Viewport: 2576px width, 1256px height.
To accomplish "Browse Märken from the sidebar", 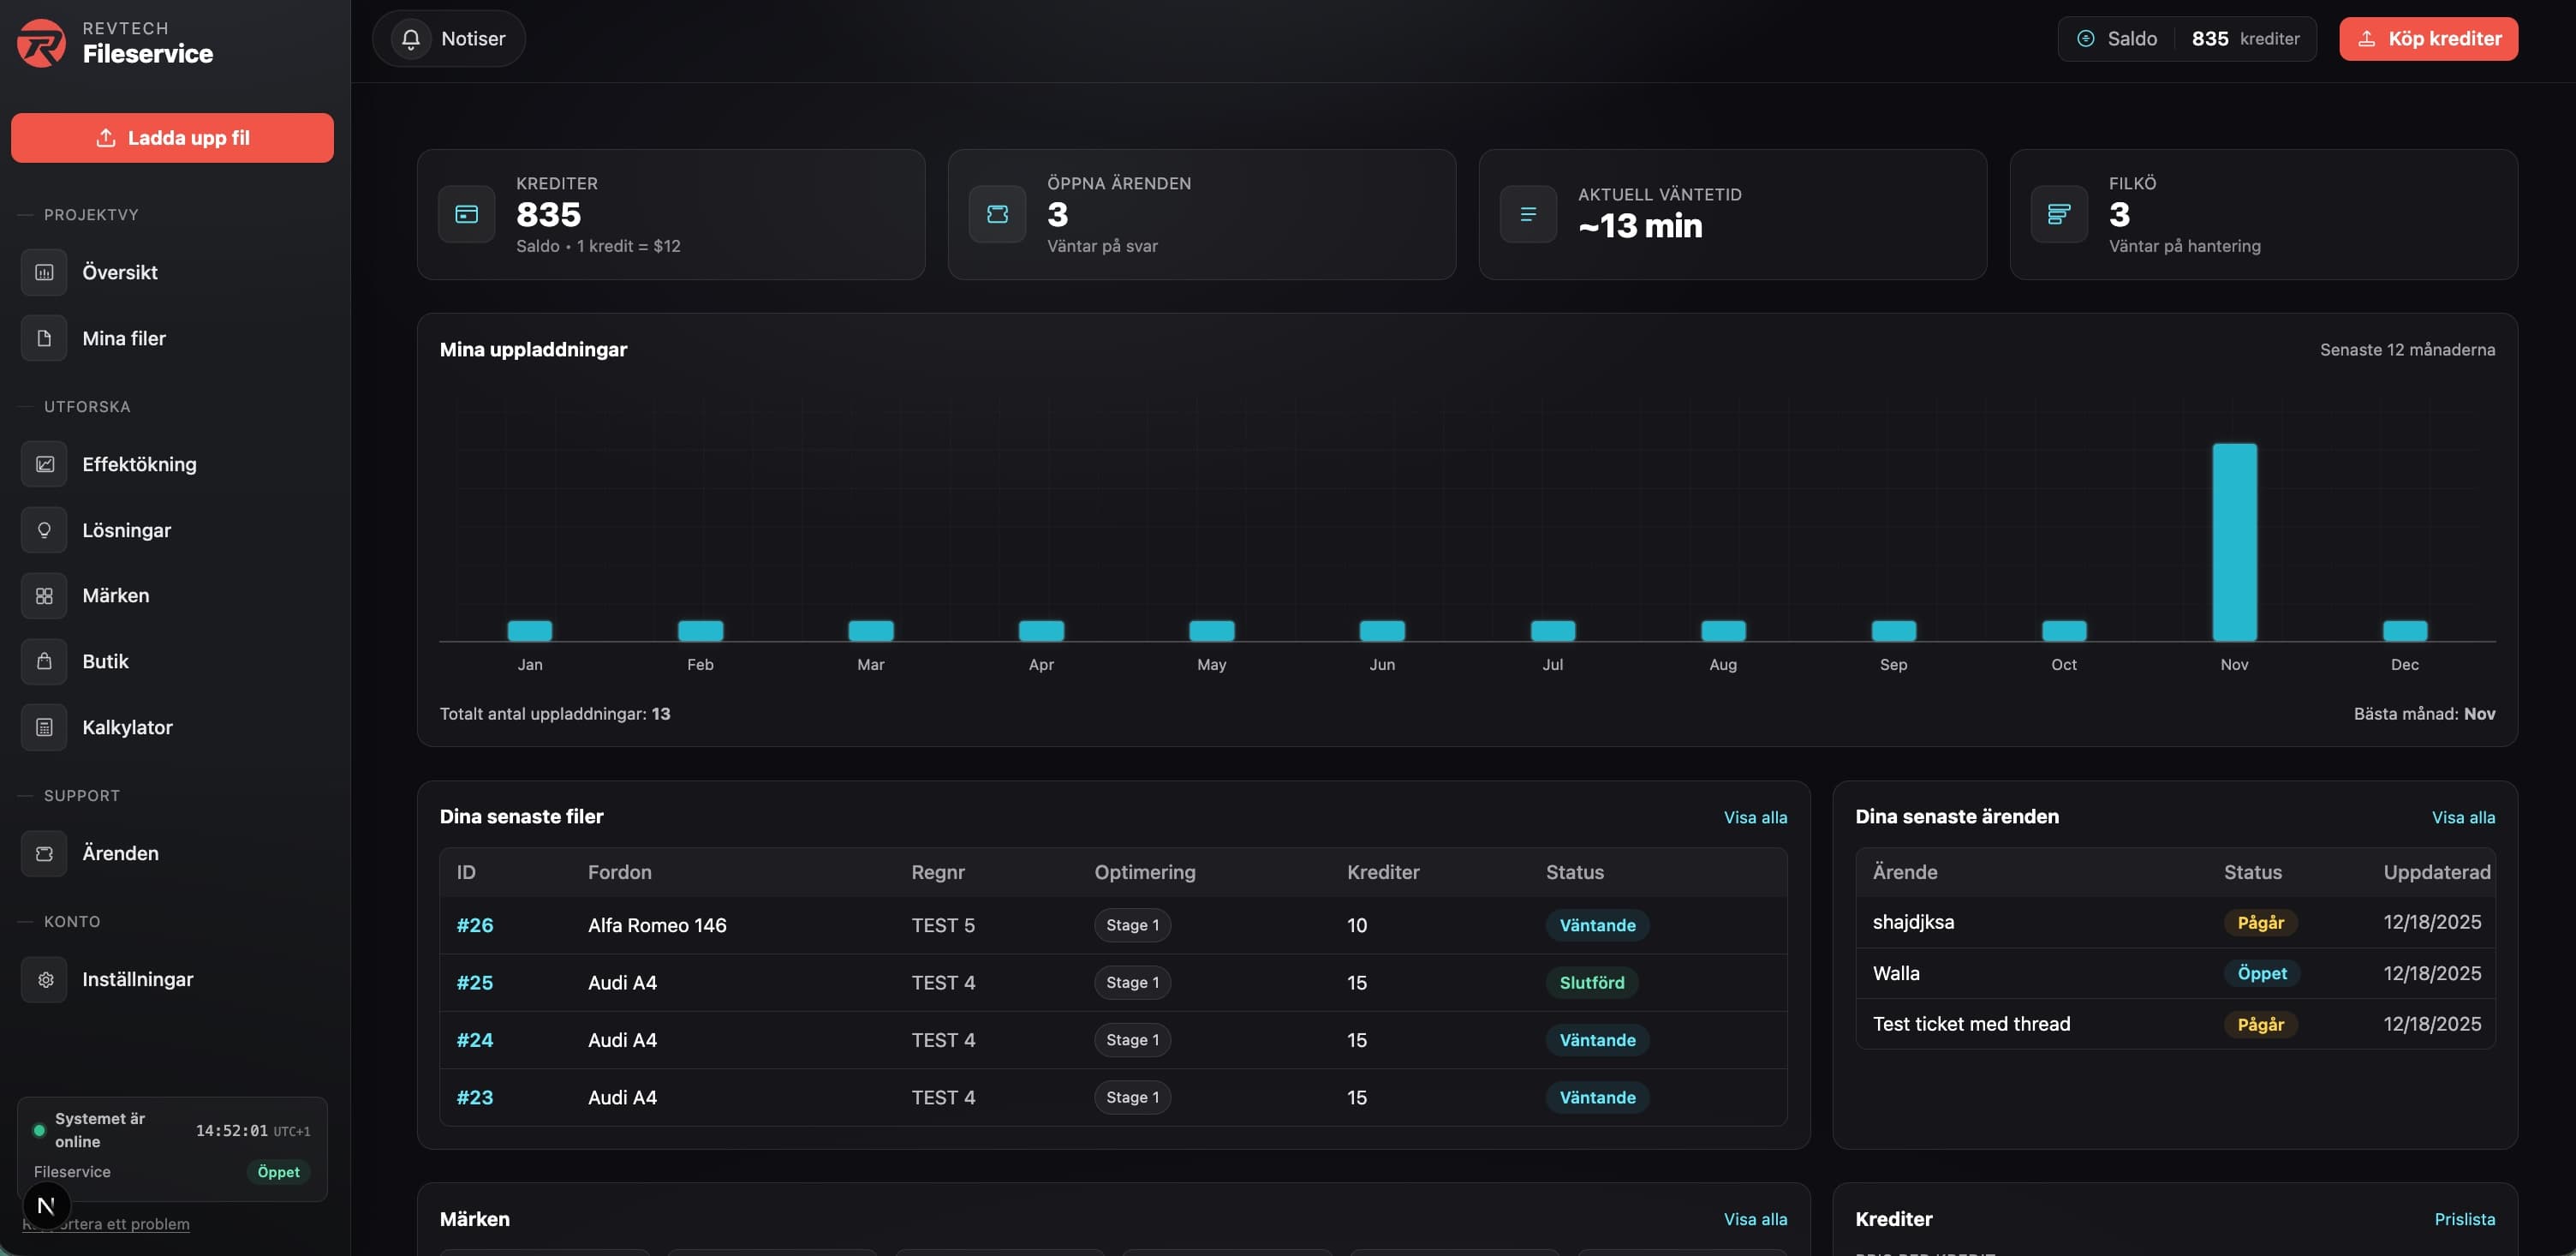I will (x=115, y=595).
